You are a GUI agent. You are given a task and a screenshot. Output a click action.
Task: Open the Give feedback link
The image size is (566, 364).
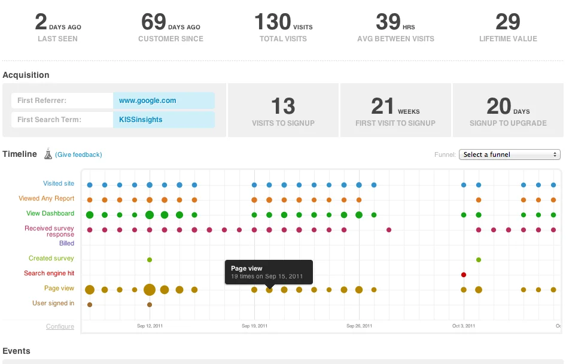pyautogui.click(x=78, y=154)
